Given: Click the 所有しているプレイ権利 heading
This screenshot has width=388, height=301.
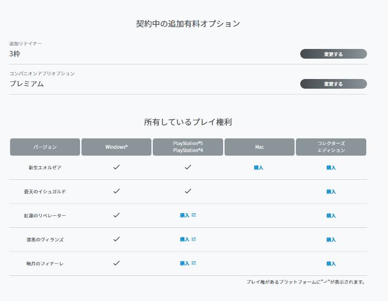Looking at the screenshot, I should pos(188,122).
